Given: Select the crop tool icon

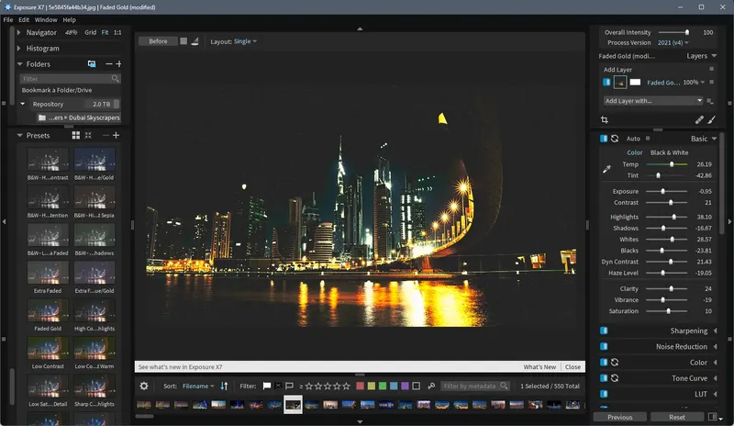Looking at the screenshot, I should pyautogui.click(x=605, y=119).
